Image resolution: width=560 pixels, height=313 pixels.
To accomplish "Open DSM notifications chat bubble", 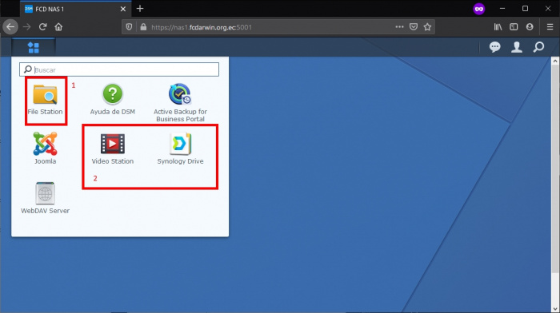I will 494,47.
